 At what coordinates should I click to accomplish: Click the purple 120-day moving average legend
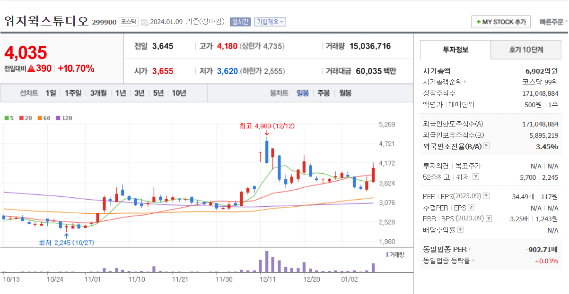coord(64,118)
